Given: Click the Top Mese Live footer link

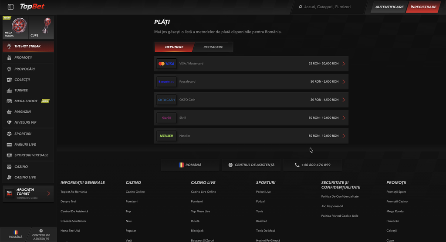Looking at the screenshot, I should (200, 211).
